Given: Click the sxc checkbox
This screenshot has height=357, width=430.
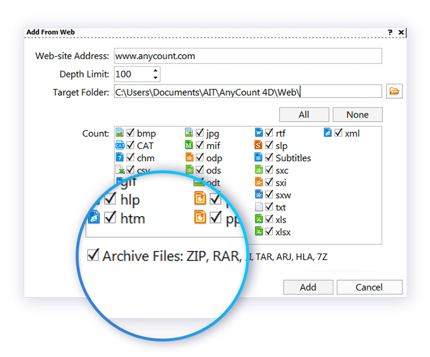Looking at the screenshot, I should 269,169.
